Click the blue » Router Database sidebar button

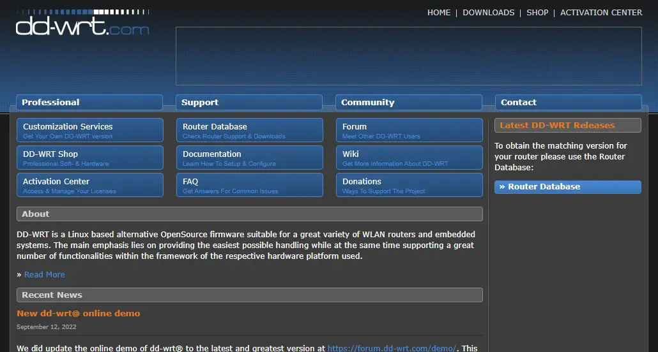tap(568, 187)
